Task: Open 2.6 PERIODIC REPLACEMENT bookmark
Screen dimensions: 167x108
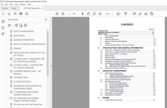Action: click(x=27, y=87)
